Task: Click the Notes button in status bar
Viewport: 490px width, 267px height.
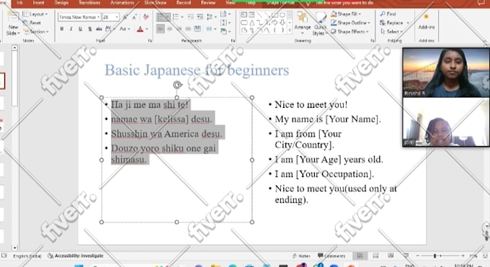Action: pyautogui.click(x=301, y=255)
